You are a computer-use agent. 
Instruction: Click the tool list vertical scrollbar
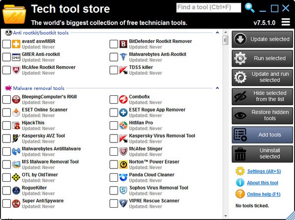click(225, 123)
